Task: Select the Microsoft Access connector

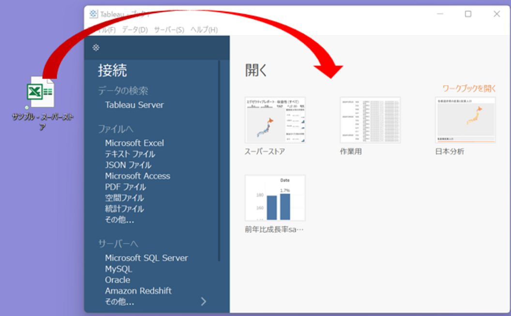Action: (x=137, y=176)
